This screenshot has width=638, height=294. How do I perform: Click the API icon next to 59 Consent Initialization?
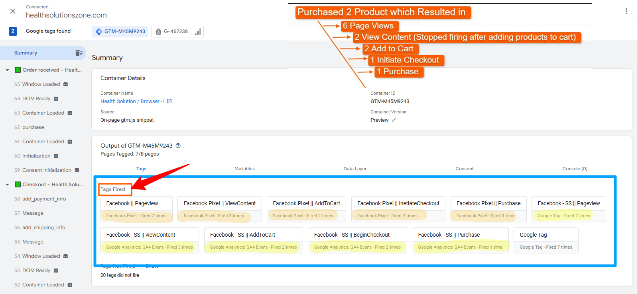coord(77,170)
